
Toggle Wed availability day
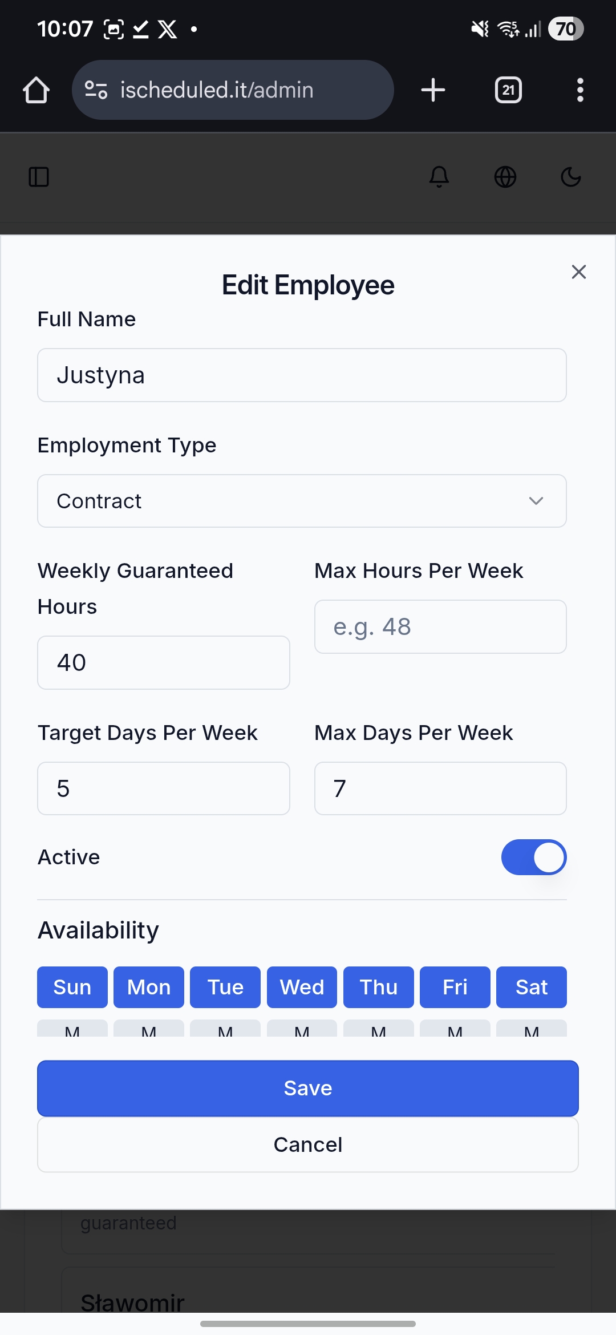coord(302,987)
